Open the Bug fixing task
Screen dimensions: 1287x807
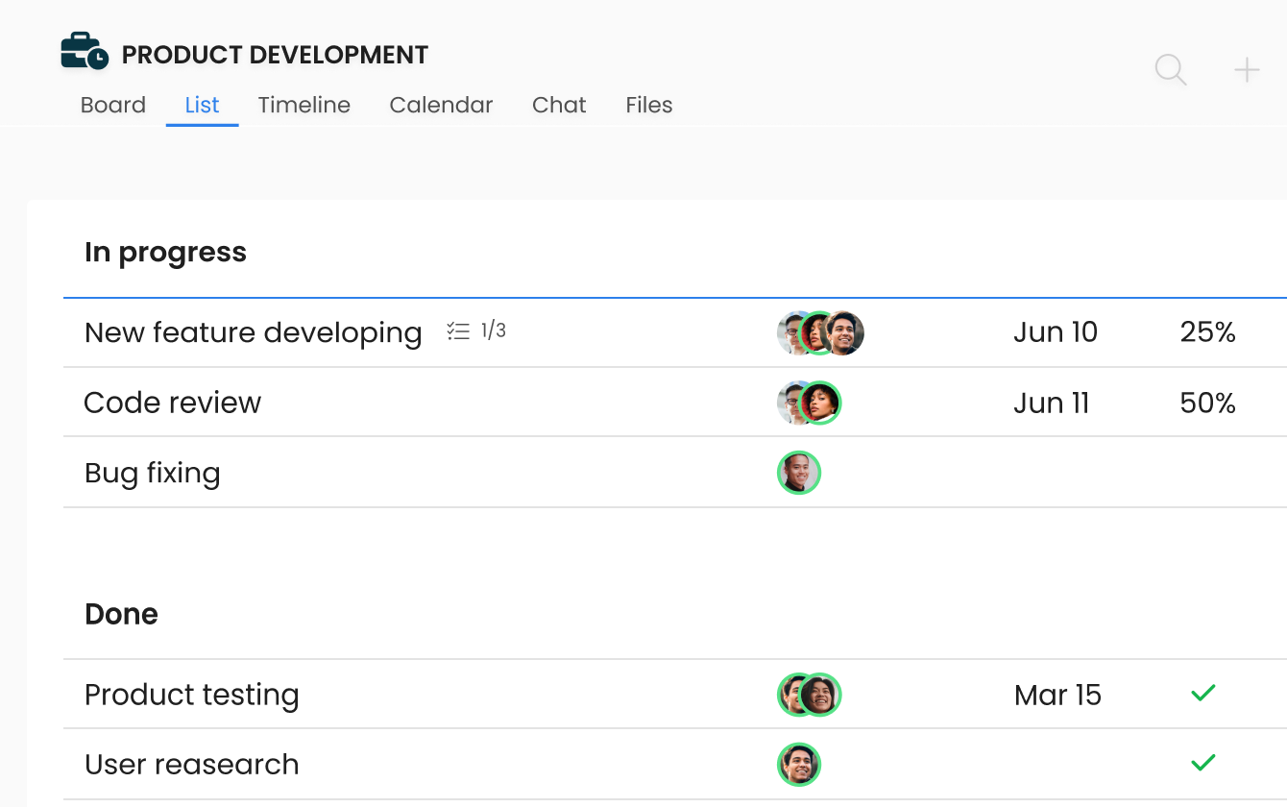(x=153, y=473)
